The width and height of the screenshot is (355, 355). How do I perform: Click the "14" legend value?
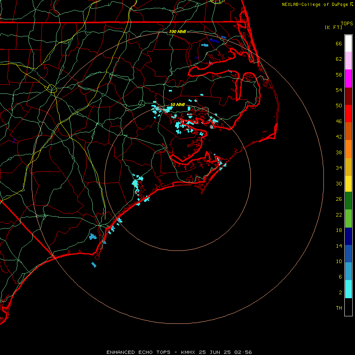pyautogui.click(x=339, y=246)
